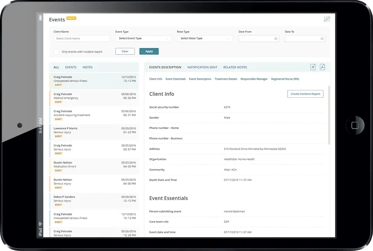Click the details panel vertical scrollbar
The width and height of the screenshot is (373, 251).
click(x=329, y=115)
